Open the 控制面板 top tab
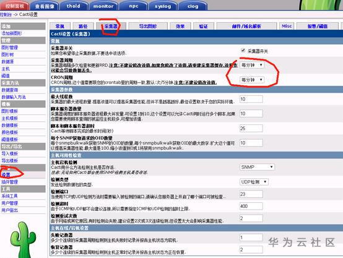The height and width of the screenshot is (258, 343). coord(14,6)
